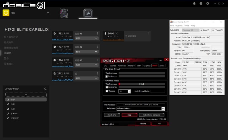
Task: Click multi thread This Processor progress bar
Action: [142, 84]
